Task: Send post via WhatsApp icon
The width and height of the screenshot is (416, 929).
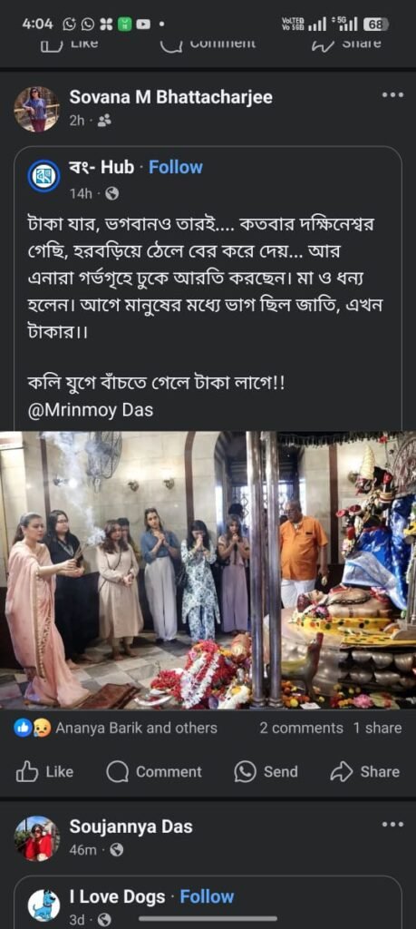Action: pyautogui.click(x=266, y=771)
